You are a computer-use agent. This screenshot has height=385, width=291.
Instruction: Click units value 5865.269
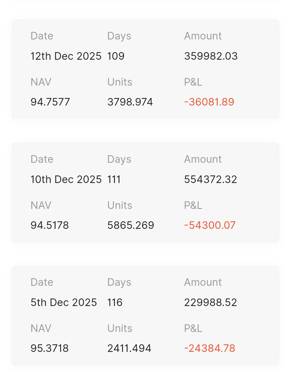(130, 225)
